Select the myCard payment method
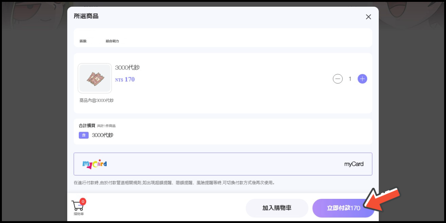Viewport: 446px width, 223px height. pos(223,164)
